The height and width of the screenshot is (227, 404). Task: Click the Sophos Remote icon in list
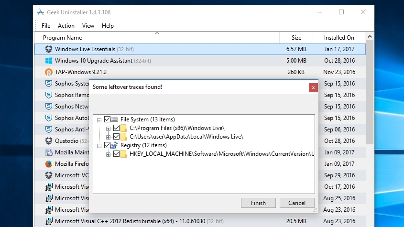tap(48, 95)
